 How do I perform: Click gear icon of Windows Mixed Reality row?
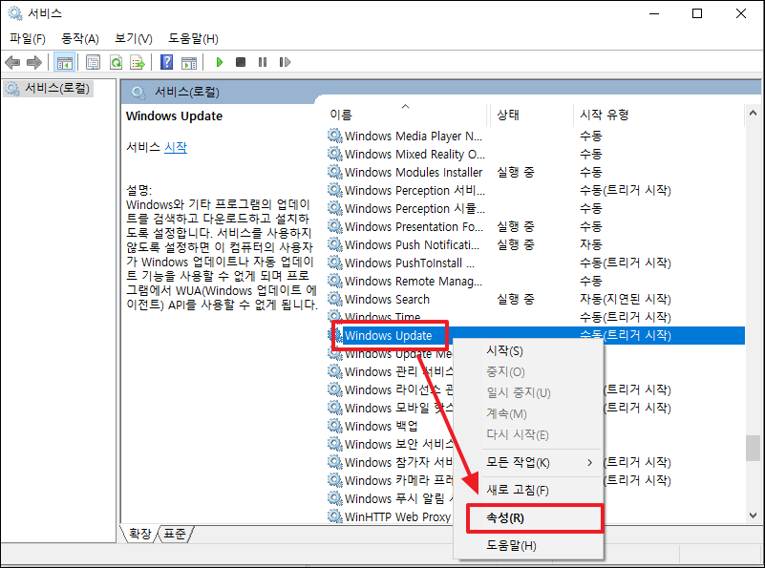[334, 154]
